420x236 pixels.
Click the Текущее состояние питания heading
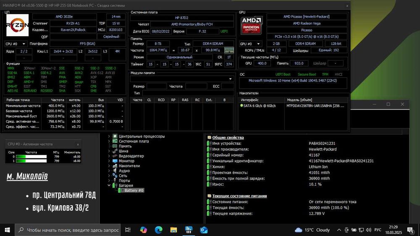(x=239, y=196)
